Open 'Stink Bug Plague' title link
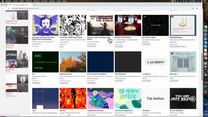The image size is (208, 117). tap(176, 37)
